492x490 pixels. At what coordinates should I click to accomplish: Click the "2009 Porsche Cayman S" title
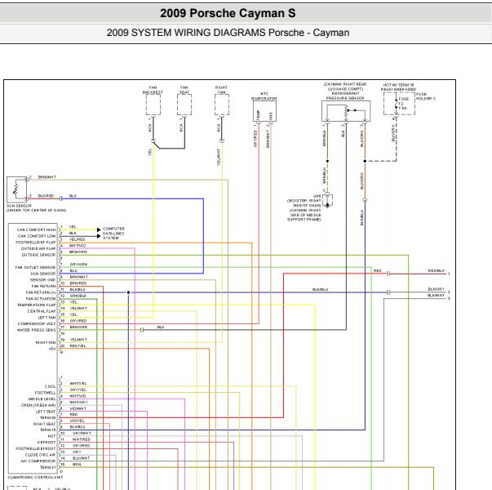228,13
